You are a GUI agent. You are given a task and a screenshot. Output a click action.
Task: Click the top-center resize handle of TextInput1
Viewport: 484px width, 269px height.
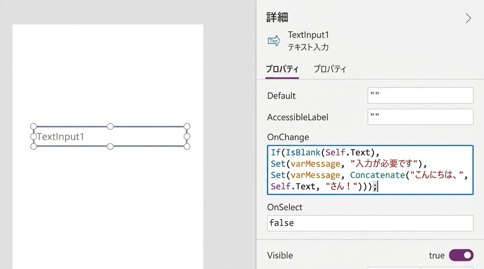pyautogui.click(x=110, y=127)
